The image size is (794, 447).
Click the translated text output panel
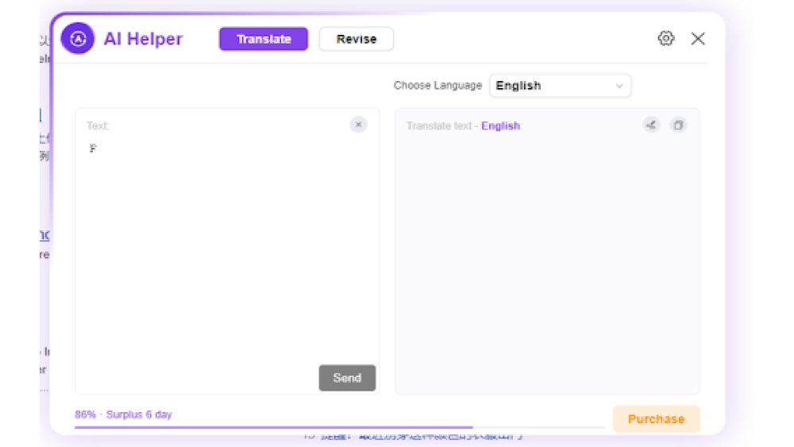pos(547,251)
